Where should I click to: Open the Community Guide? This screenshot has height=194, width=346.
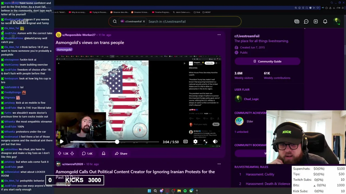[267, 61]
